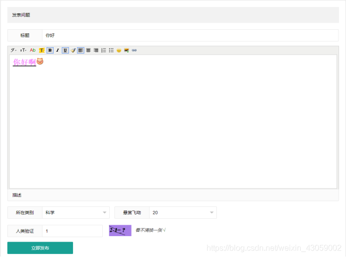Refresh the purple captcha image
Viewport: 346px width, 257px height.
click(x=120, y=231)
